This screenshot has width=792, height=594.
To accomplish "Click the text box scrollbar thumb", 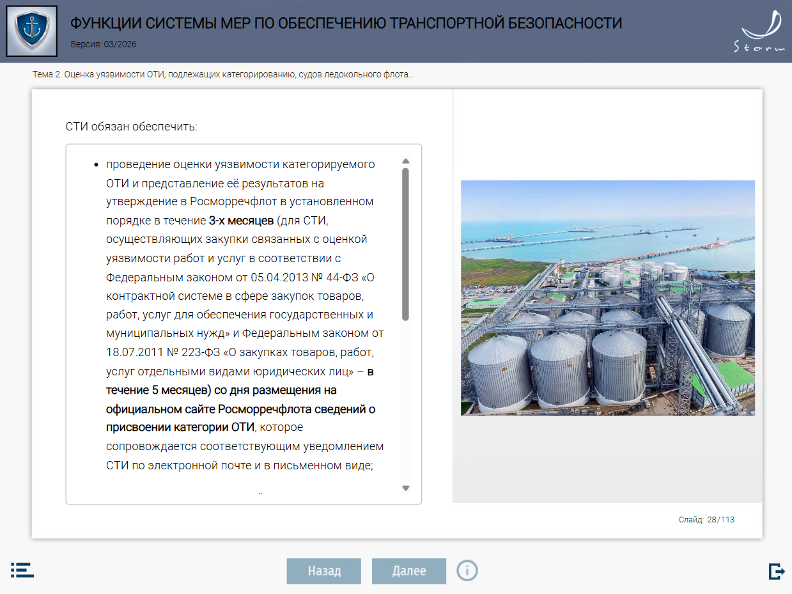I will (x=405, y=243).
